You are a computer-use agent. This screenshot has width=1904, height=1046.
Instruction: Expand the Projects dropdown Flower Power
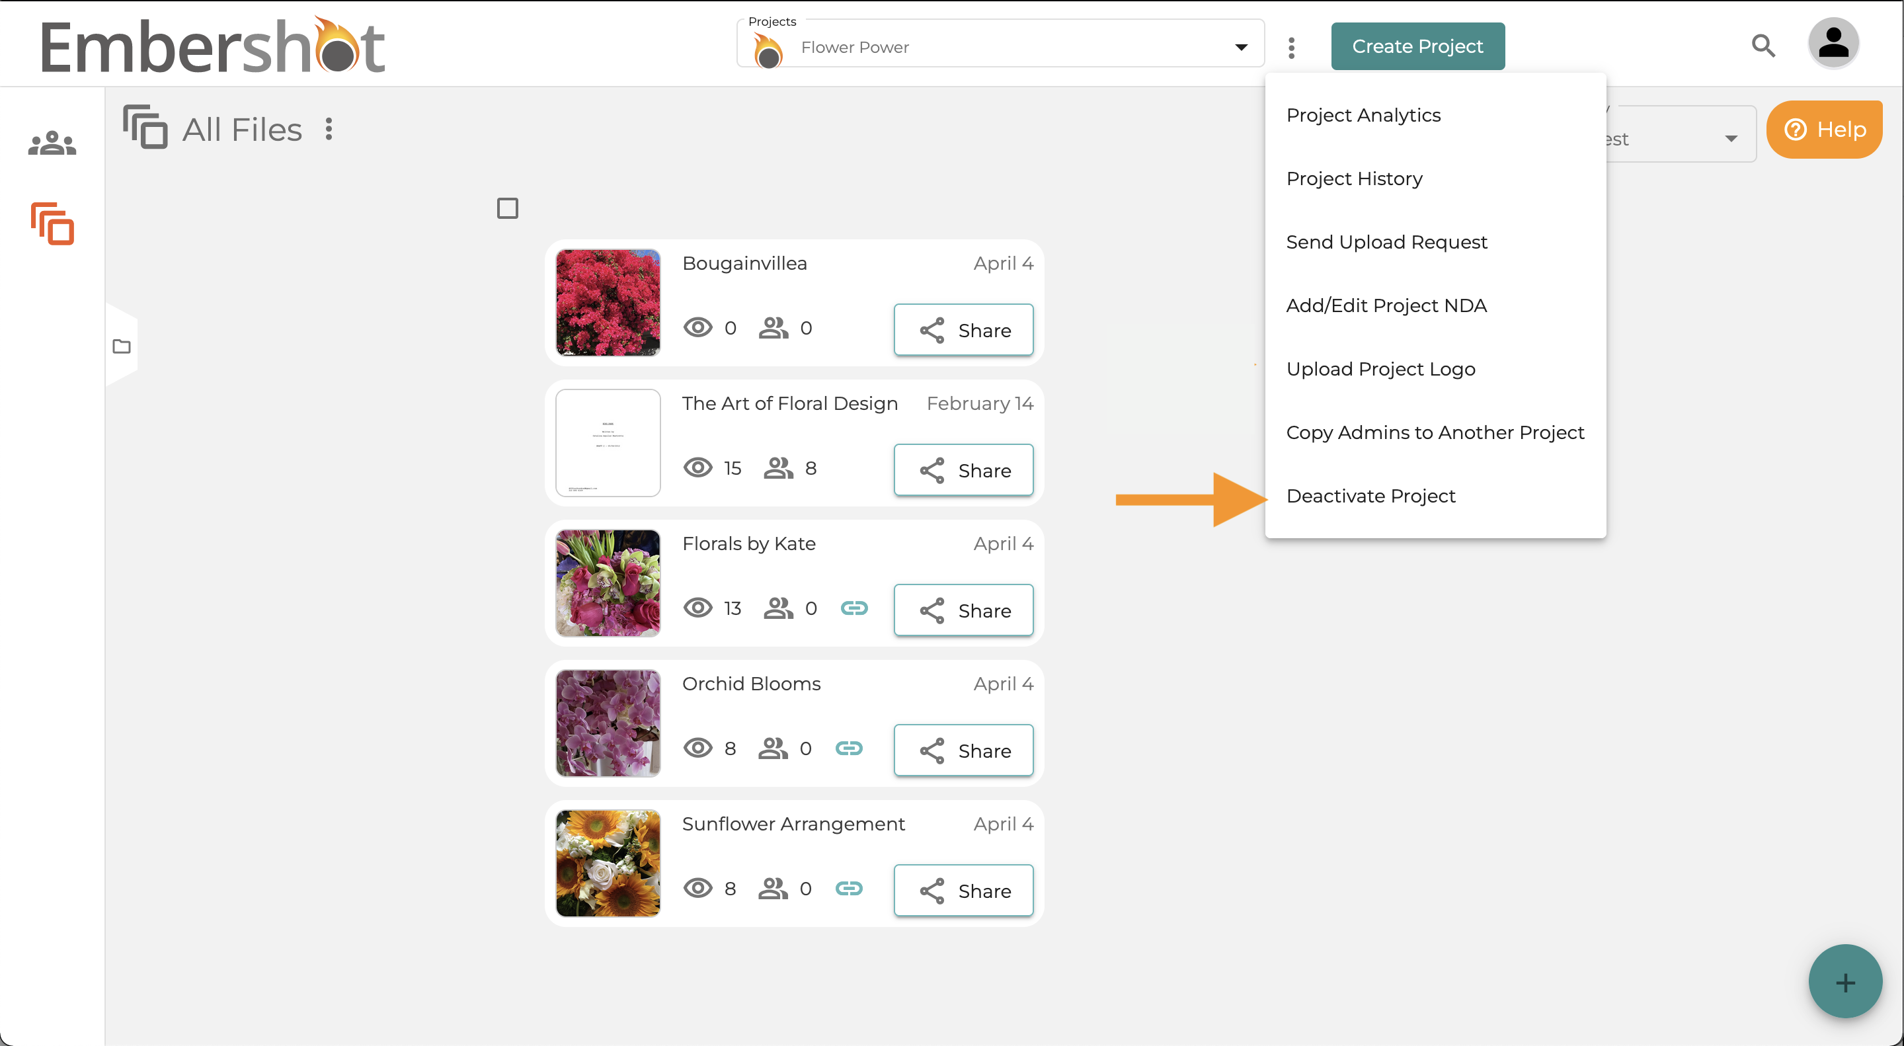tap(1000, 46)
